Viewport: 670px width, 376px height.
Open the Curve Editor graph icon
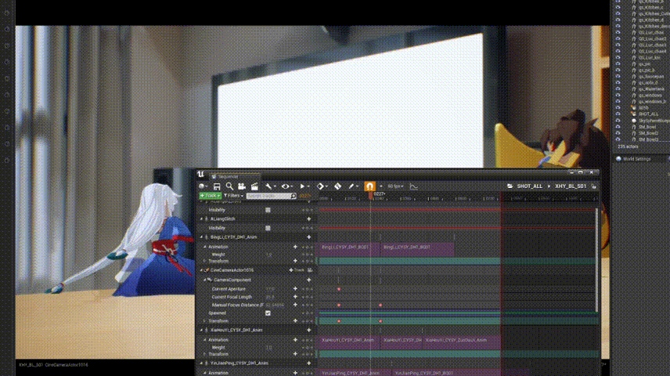point(413,186)
